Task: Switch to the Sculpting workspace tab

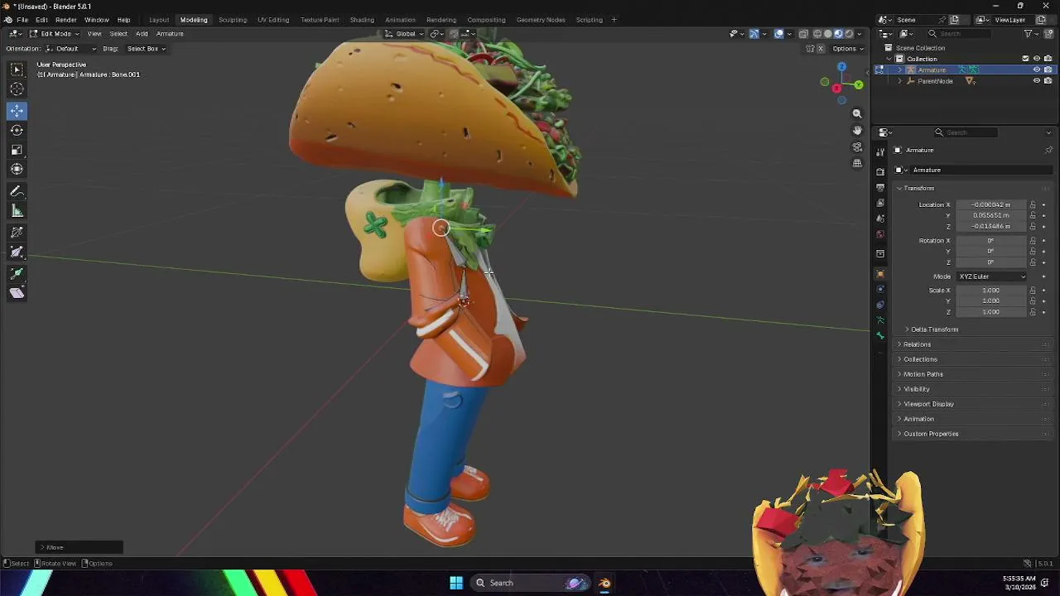Action: (x=233, y=20)
